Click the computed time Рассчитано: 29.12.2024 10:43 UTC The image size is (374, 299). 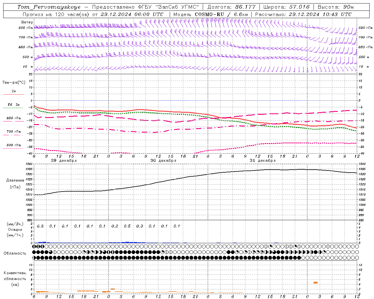[303, 14]
